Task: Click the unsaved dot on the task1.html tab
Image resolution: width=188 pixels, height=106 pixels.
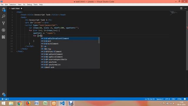Action: (x=21, y=9)
